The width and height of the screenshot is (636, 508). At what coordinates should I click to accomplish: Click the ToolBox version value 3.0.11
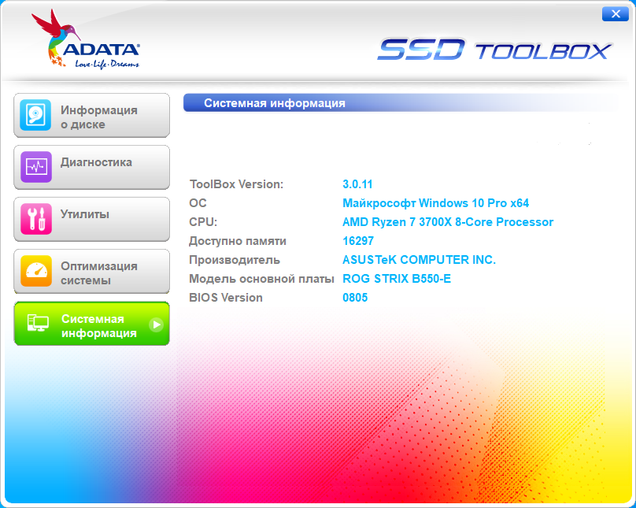(x=357, y=184)
